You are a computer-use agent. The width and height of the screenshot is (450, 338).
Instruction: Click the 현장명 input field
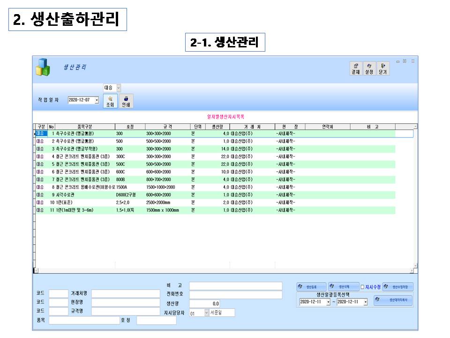pyautogui.click(x=126, y=302)
